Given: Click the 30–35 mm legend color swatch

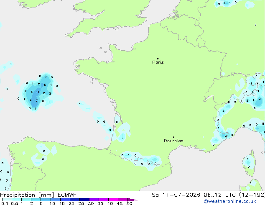Looking at the screenshot, I should tap(94, 200).
